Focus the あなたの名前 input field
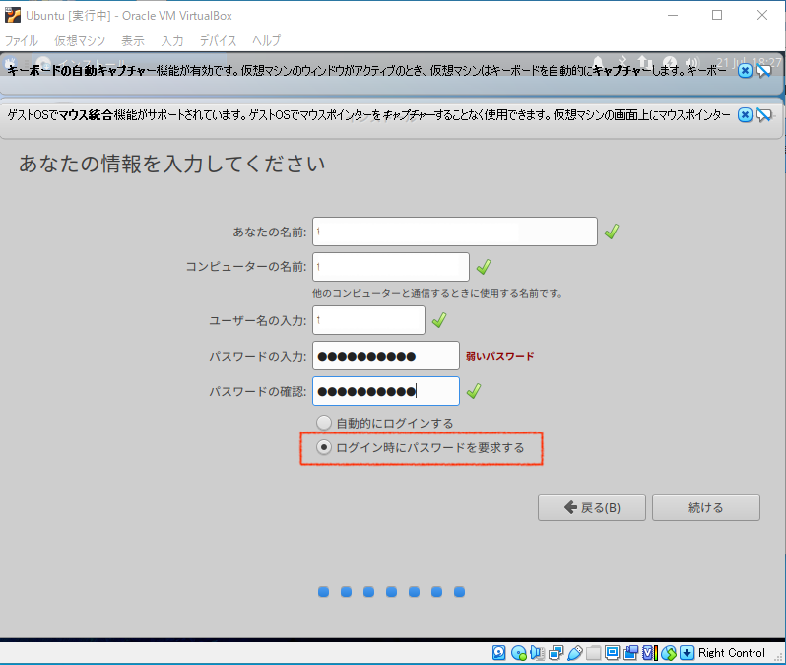Viewport: 786px width, 665px height. click(455, 232)
